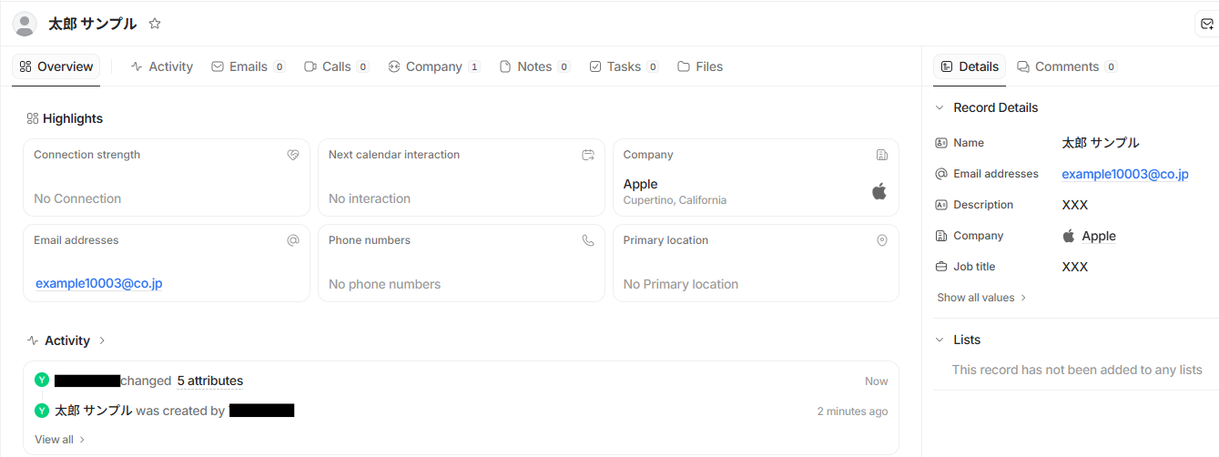Click the heart icon in Connection strength card
This screenshot has width=1219, height=457.
(x=293, y=155)
